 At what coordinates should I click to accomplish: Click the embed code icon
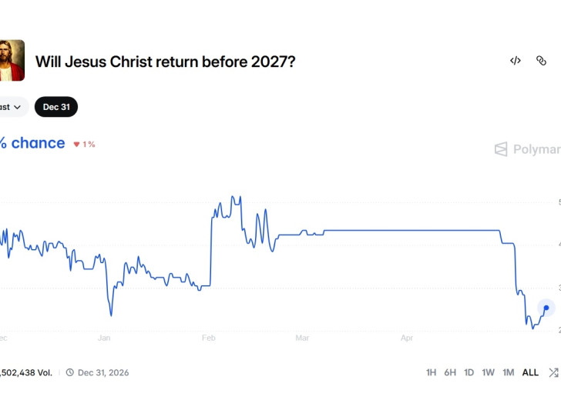(516, 61)
